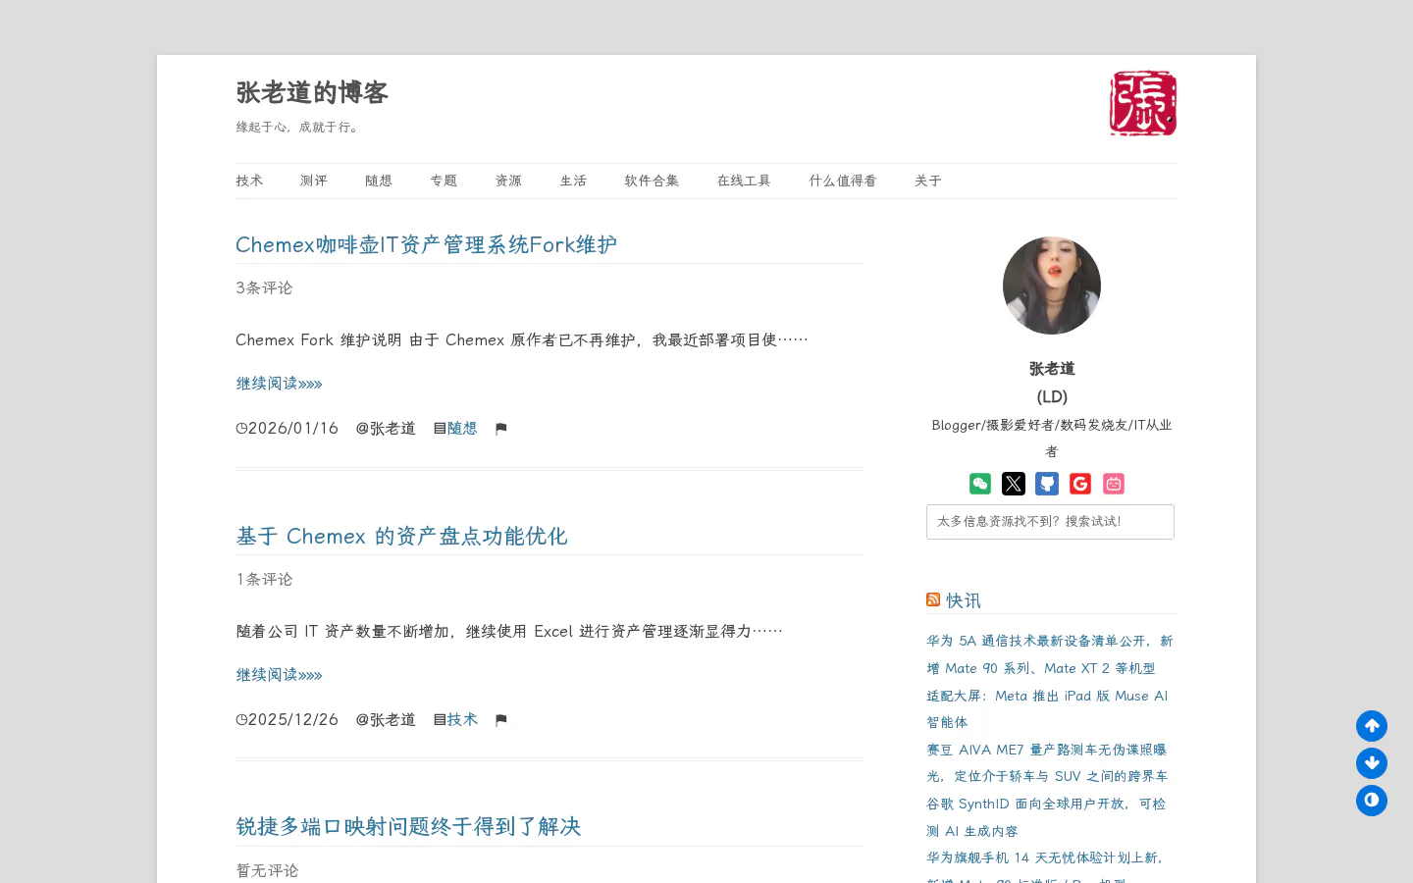
Task: Open the 专题 menu item
Action: tap(444, 181)
